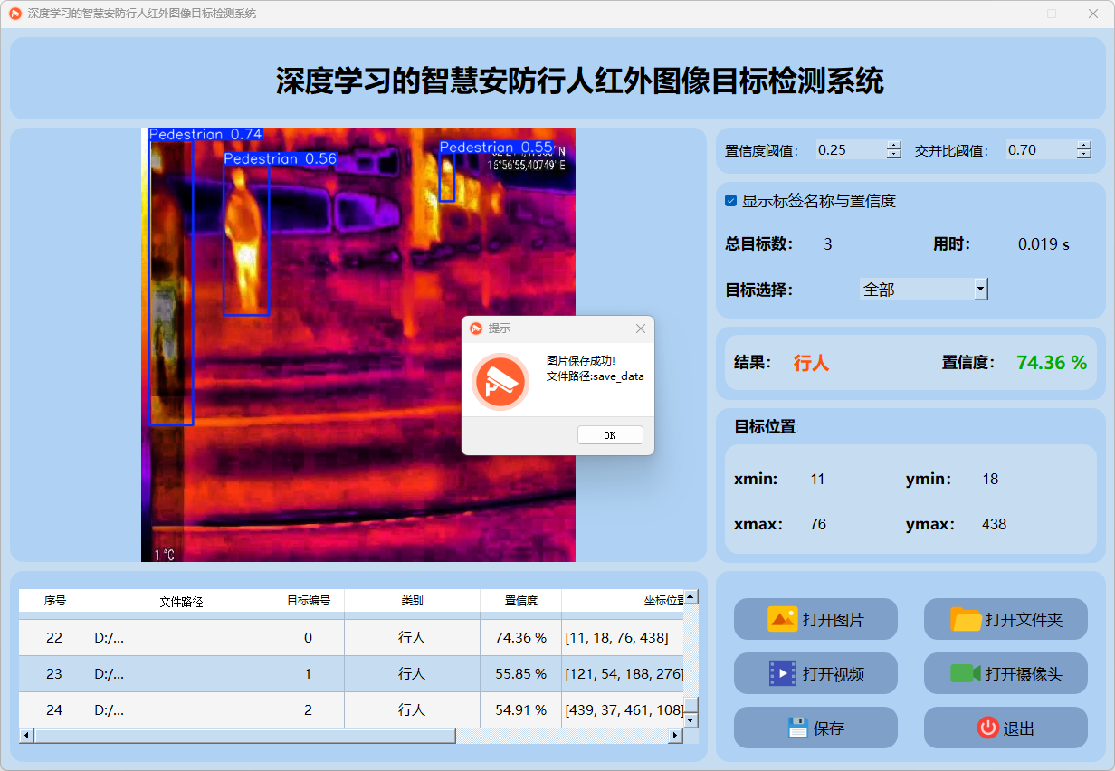The width and height of the screenshot is (1115, 771).
Task: Decrease the 交并比阈值 value with down arrow
Action: pos(1084,155)
